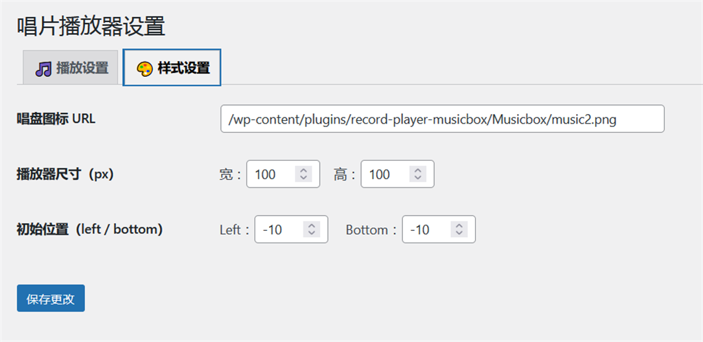The width and height of the screenshot is (703, 342).
Task: Click the music note icon on 播放设置 tab
Action: [x=43, y=69]
